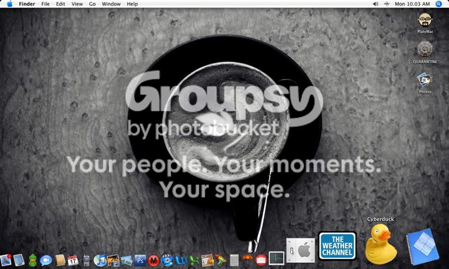Viewport: 449px width, 269px height.
Task: Open Mail from the dock
Action: click(x=6, y=260)
